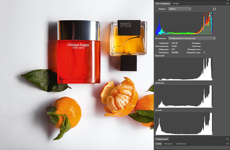Click the Синий channel histogram
The image size is (230, 150).
pos(184,124)
